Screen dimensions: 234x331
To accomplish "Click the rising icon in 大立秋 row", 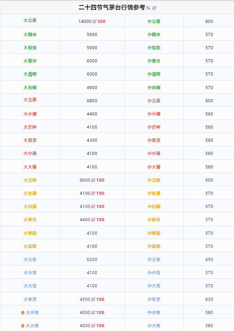I will (x=93, y=180).
